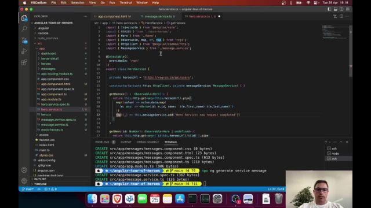Open angular.json in the file tree

point(46,170)
